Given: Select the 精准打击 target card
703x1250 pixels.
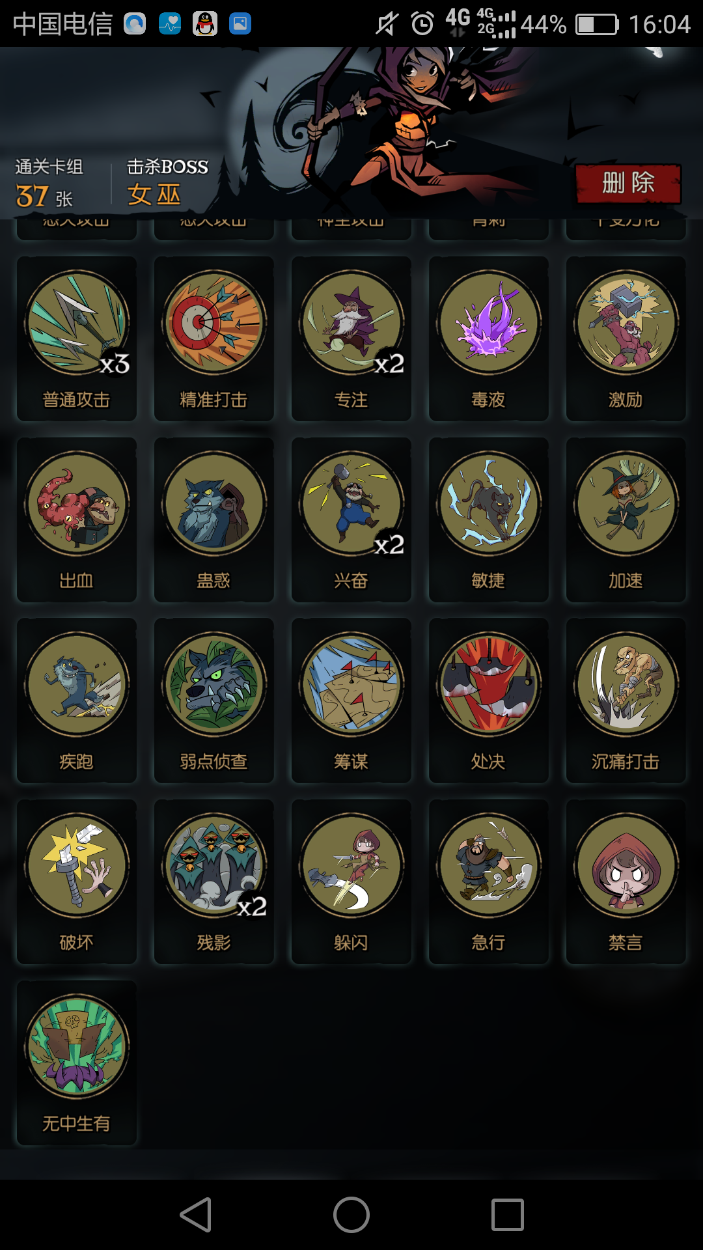Looking at the screenshot, I should 214,339.
